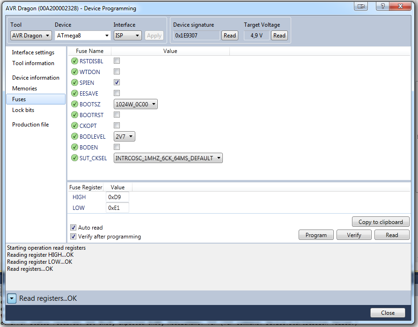418x327 pixels.
Task: Enable the RSTDISBL fuse checkbox
Action: 117,61
